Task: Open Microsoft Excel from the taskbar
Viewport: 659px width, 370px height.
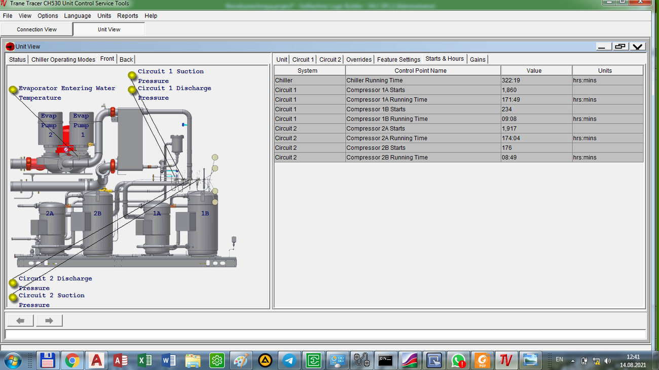Action: coord(145,360)
